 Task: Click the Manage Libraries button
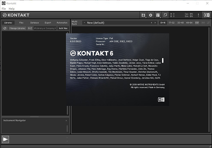click(x=17, y=28)
